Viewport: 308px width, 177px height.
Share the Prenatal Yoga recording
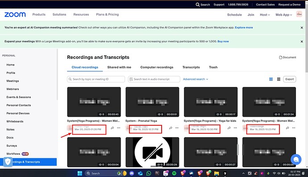point(171,128)
